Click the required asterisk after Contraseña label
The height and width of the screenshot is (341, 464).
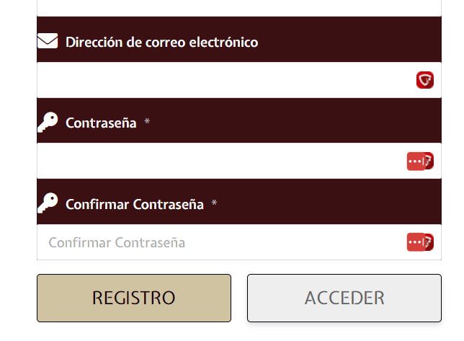(x=147, y=121)
